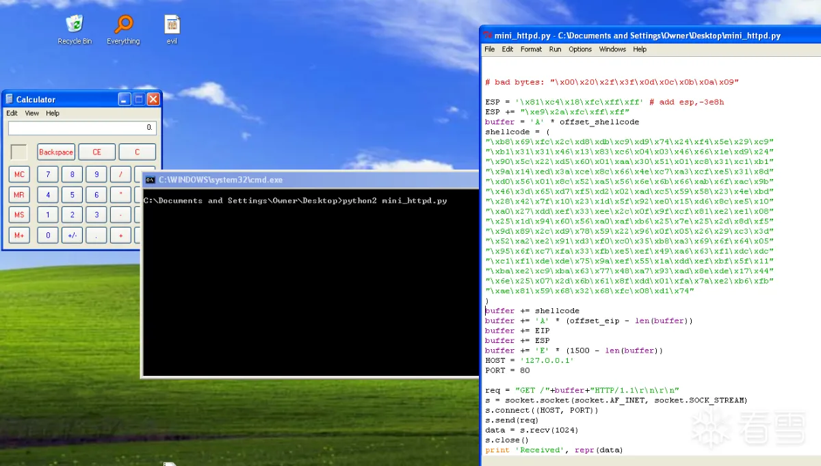Screen dimensions: 821x466
Task: Open Calculator's Help menu
Action: click(x=53, y=113)
